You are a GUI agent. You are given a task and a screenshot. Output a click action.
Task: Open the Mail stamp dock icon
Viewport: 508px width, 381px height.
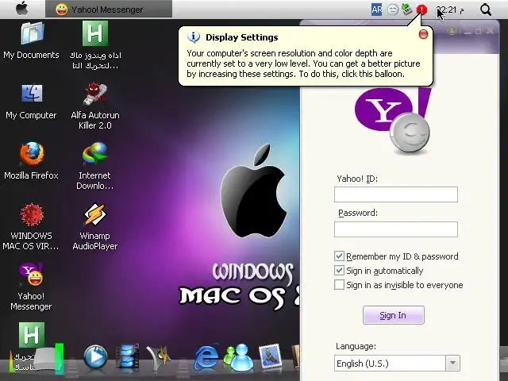point(270,356)
